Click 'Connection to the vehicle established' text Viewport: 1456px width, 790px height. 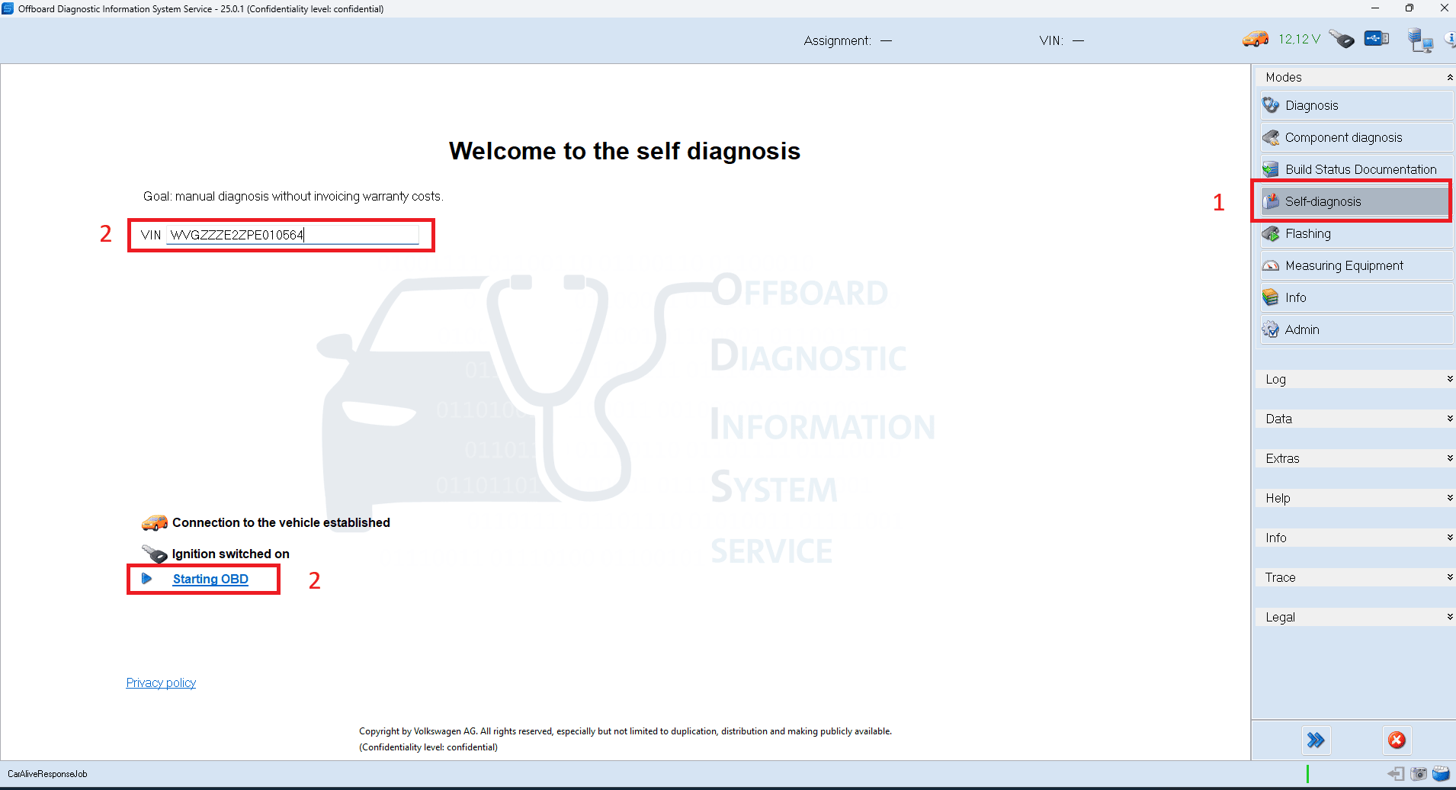[x=281, y=522]
